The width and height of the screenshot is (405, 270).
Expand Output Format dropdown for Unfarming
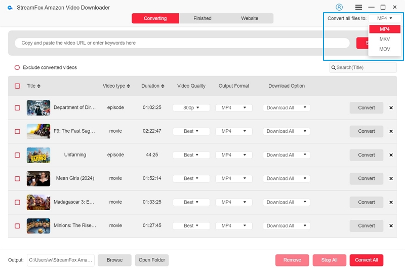(234, 155)
